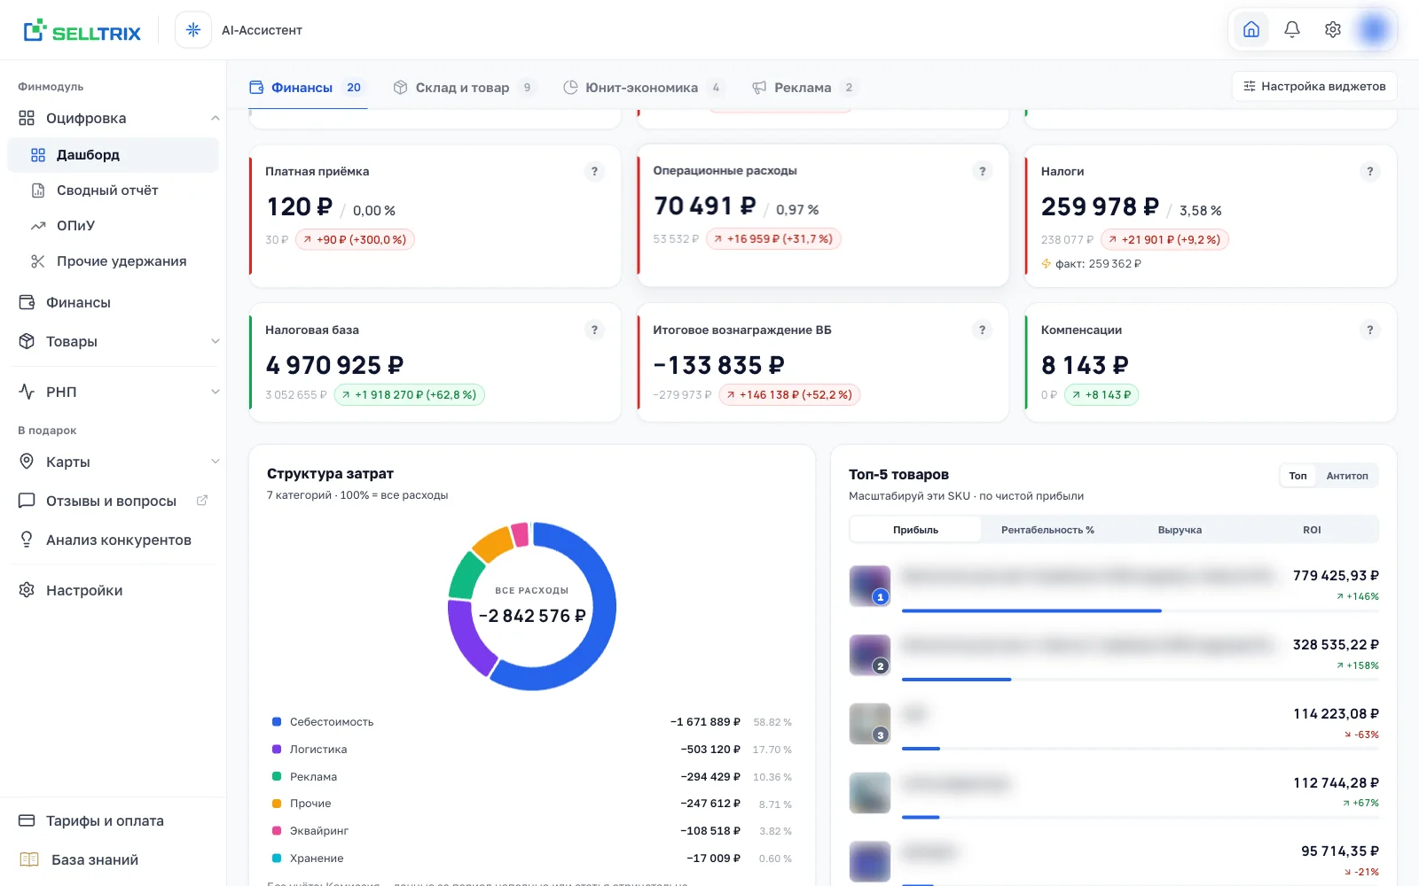Click help icon on Итоговое вознаграждение ВБ card
Screen dimensions: 1419x886
point(982,330)
